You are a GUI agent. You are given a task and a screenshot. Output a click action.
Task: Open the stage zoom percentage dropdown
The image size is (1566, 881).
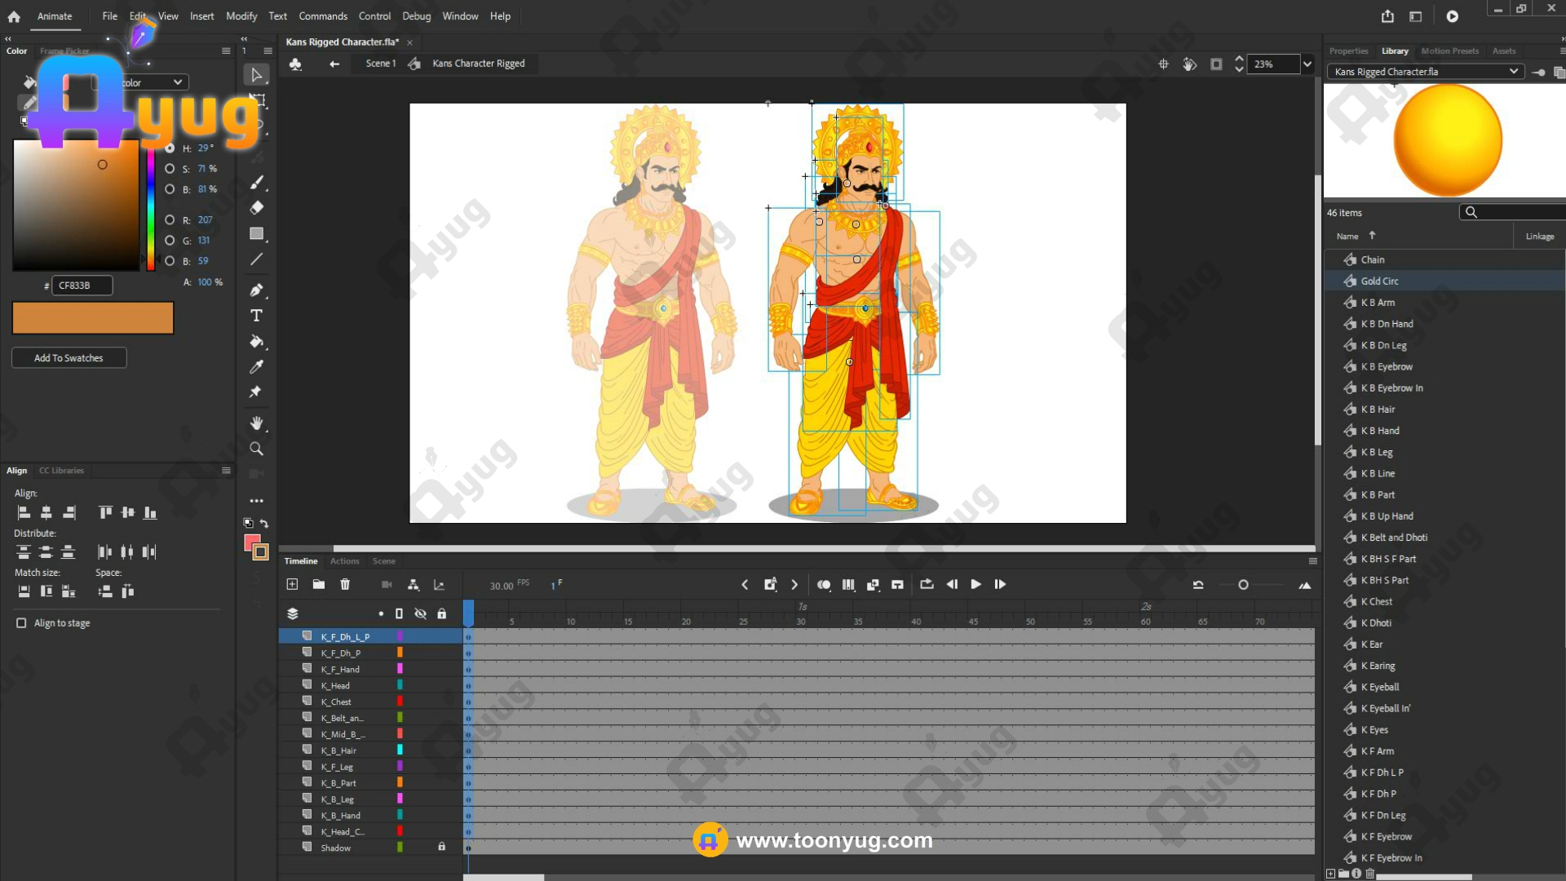1307,64
